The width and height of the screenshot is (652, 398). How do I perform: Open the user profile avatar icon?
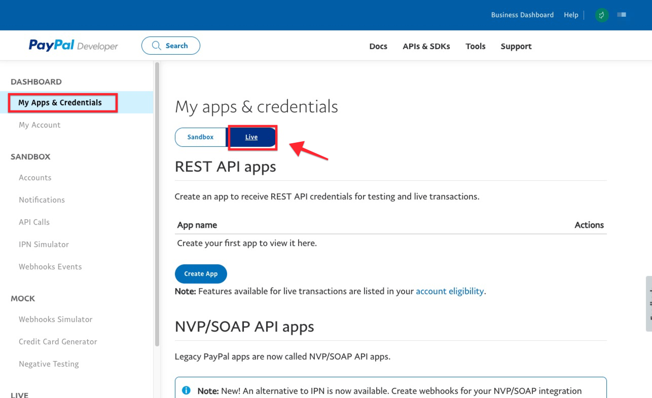[602, 15]
